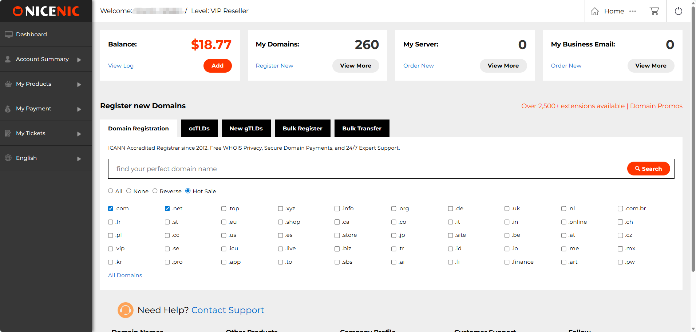
Task: Click the My Payment money bag icon
Action: (x=8, y=109)
